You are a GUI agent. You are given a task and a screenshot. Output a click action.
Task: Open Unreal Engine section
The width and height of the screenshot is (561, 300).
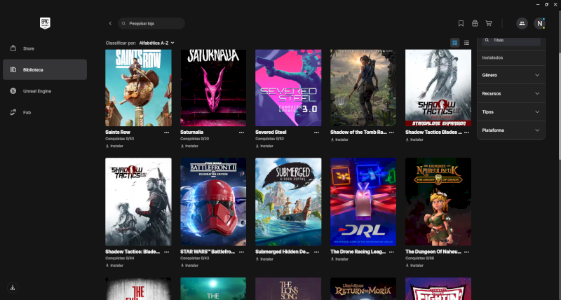point(45,91)
